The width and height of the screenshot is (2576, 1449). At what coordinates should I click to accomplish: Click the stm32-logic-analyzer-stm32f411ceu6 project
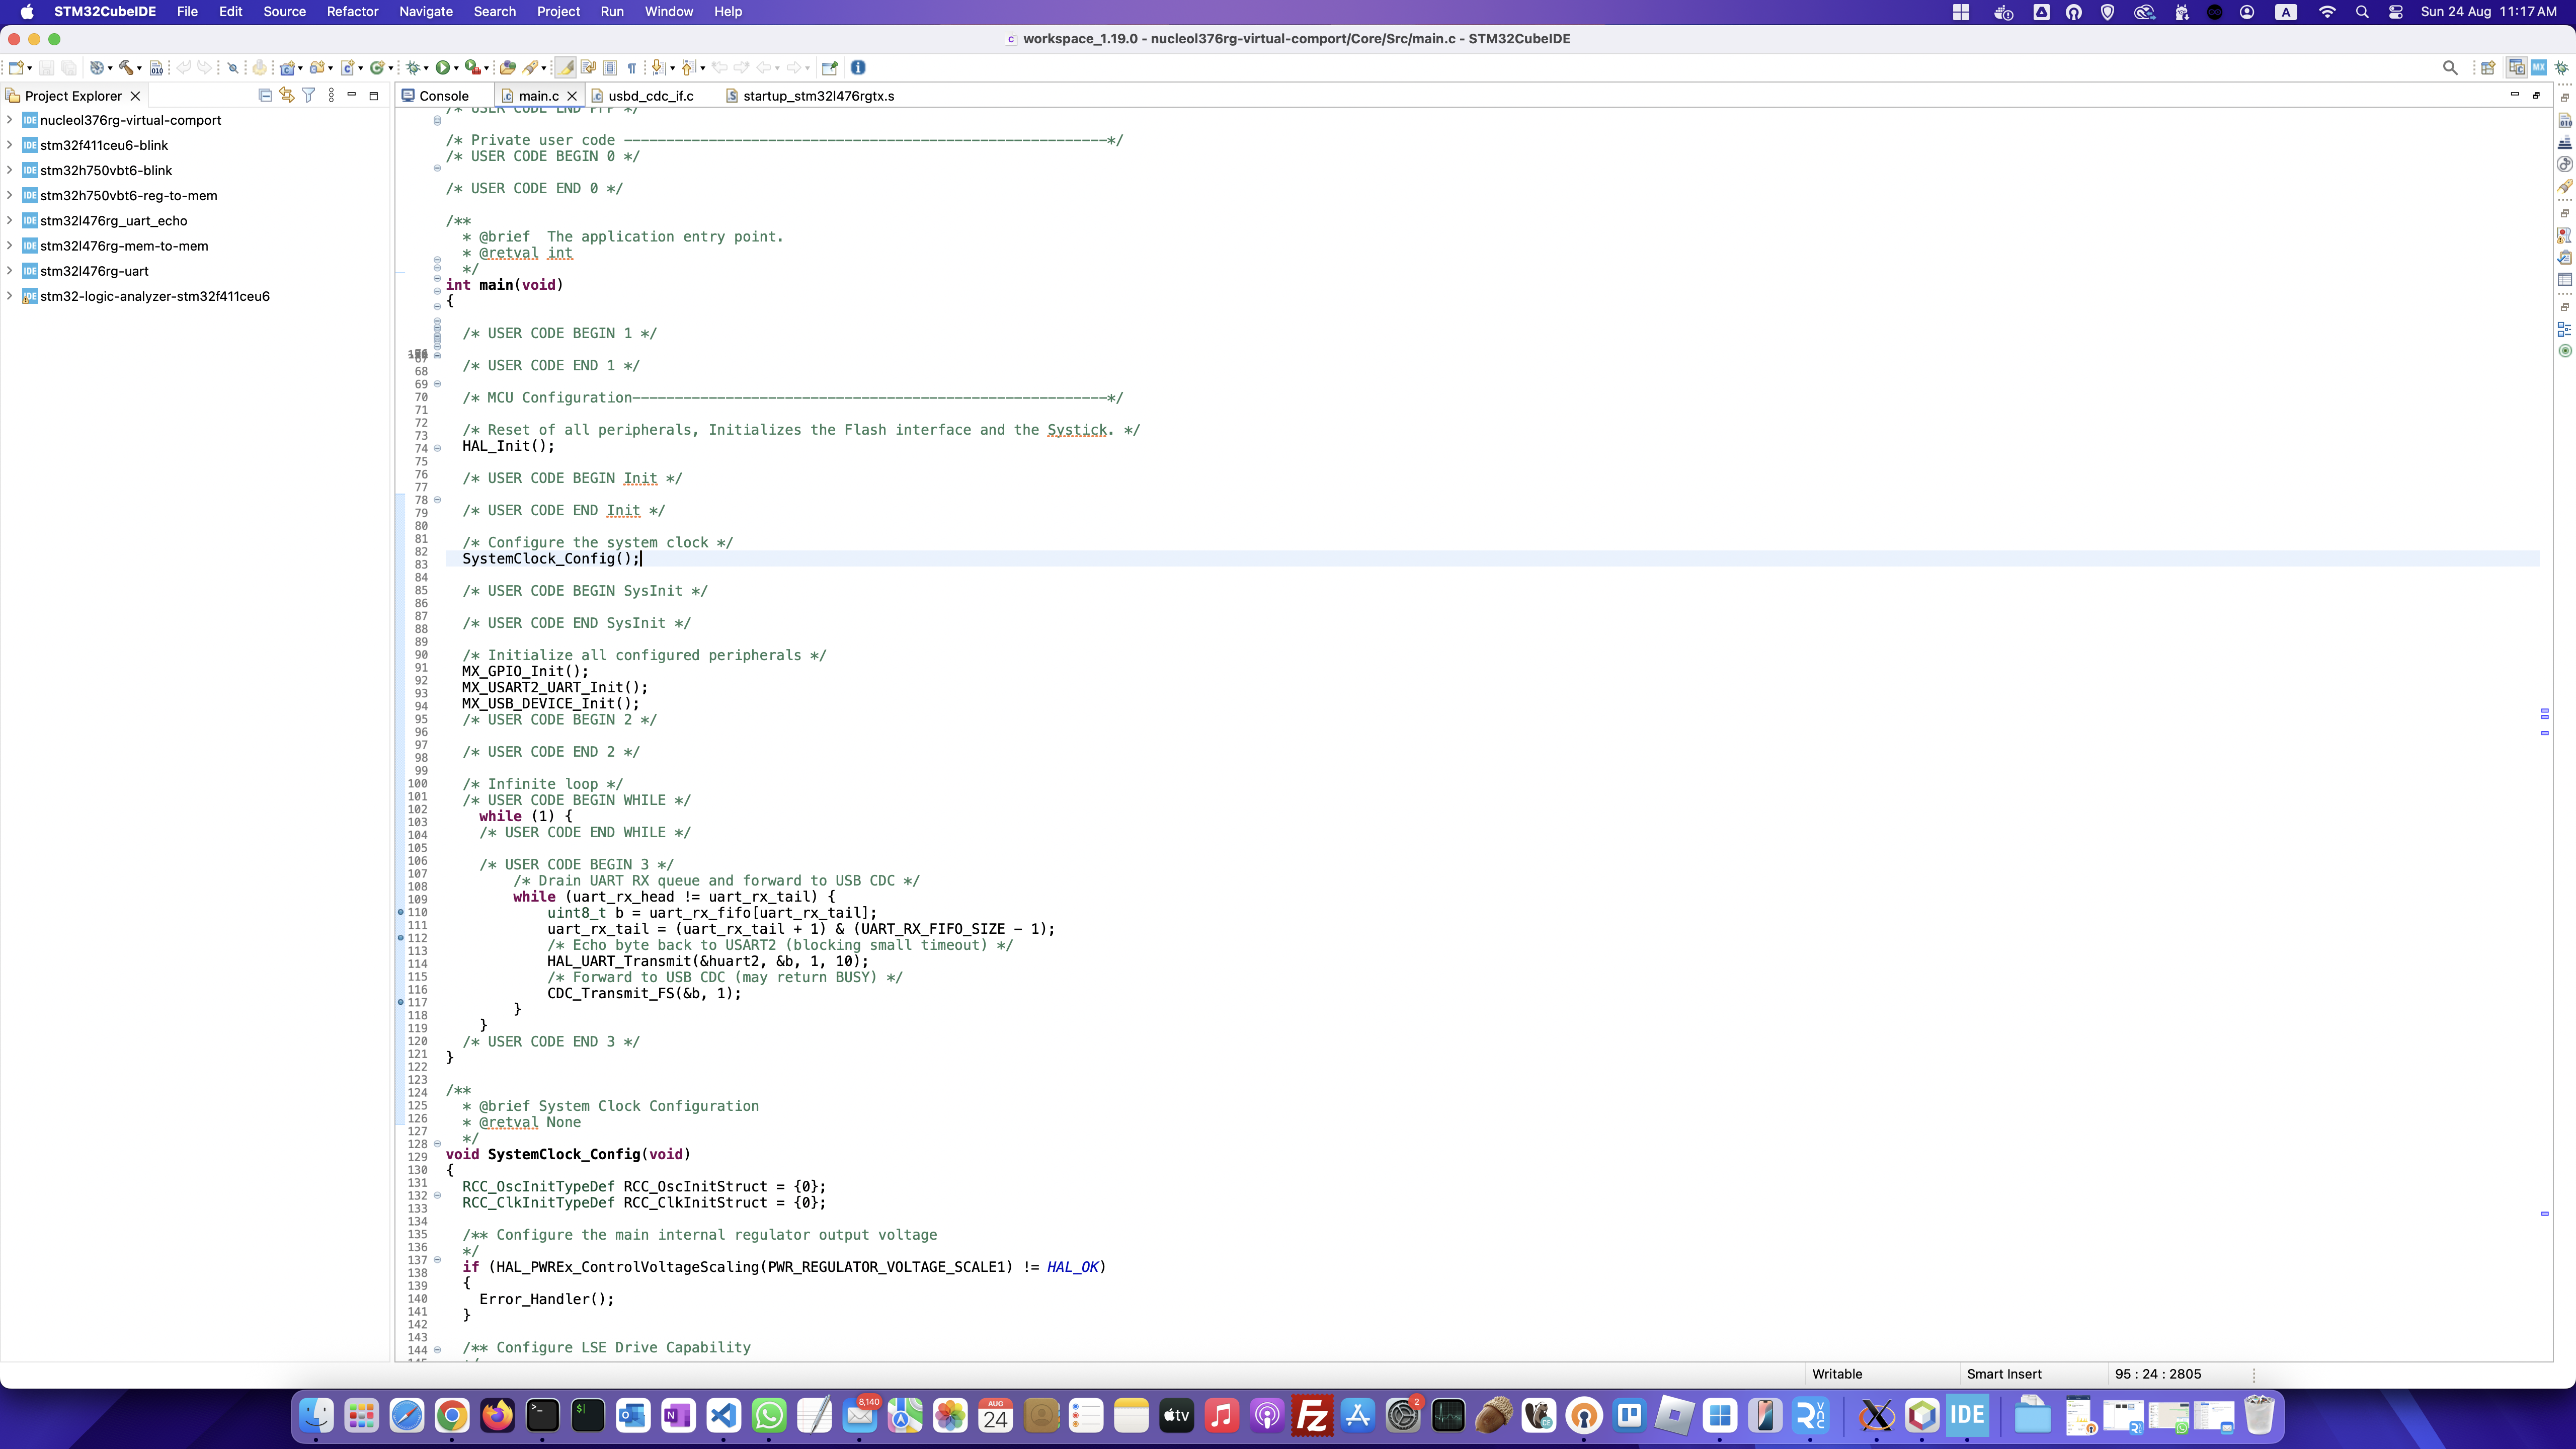155,296
